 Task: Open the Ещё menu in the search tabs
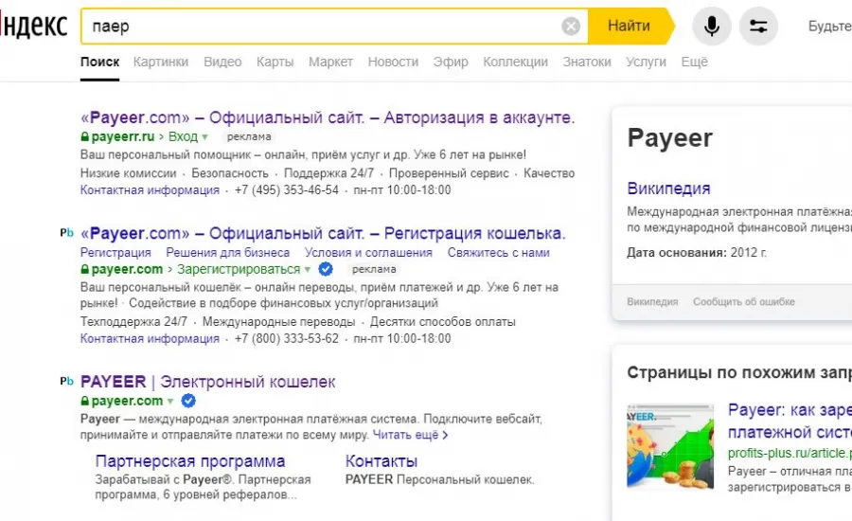pyautogui.click(x=694, y=62)
